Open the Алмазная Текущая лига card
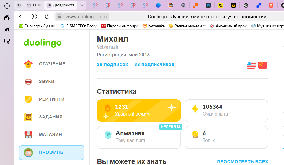 tap(139, 137)
